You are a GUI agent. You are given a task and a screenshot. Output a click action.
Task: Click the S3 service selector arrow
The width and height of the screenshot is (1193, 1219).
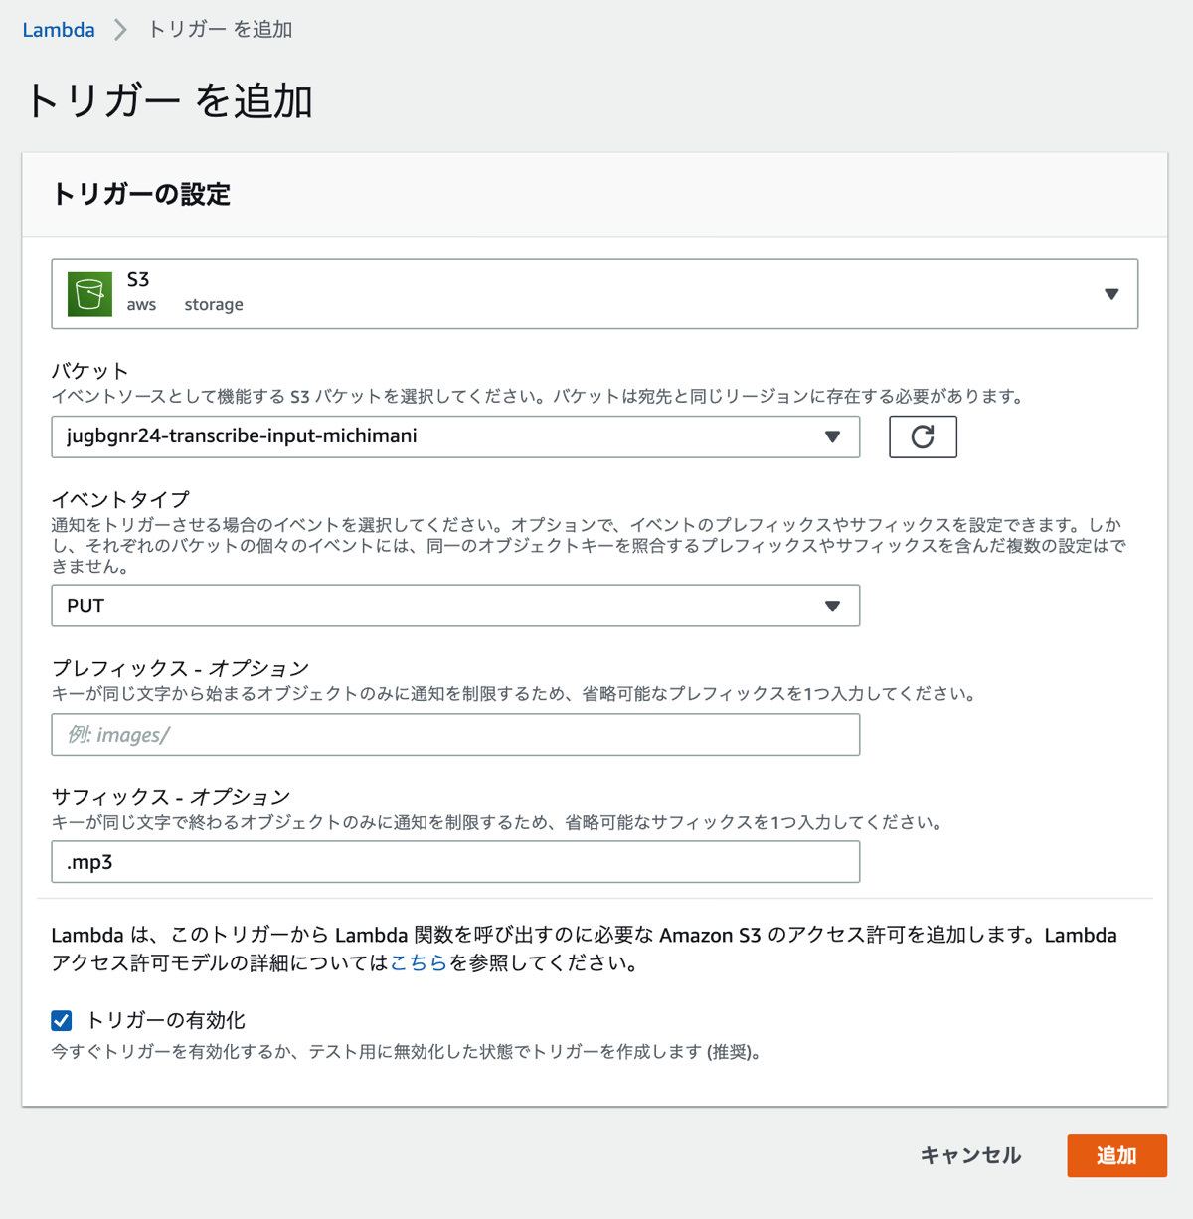[x=1111, y=294]
